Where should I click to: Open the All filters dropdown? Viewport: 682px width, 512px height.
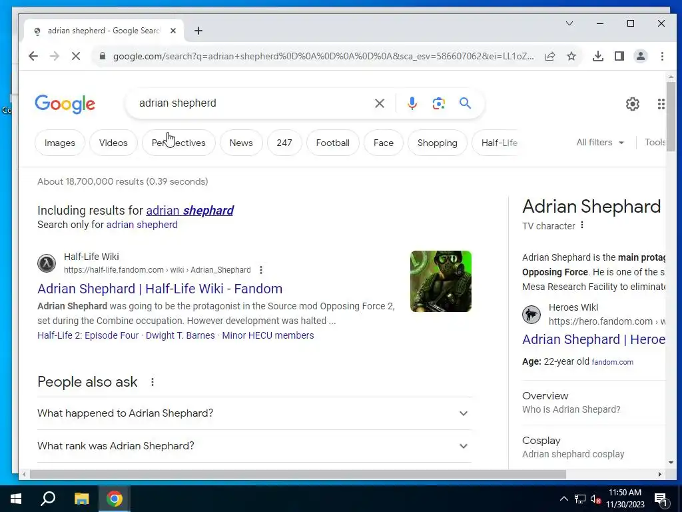click(600, 143)
